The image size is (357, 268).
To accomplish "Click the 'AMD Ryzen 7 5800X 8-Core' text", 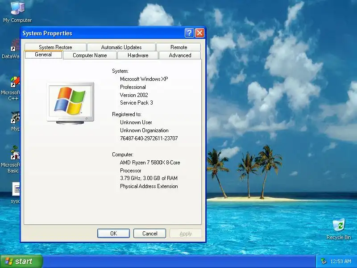I will pyautogui.click(x=150, y=163).
